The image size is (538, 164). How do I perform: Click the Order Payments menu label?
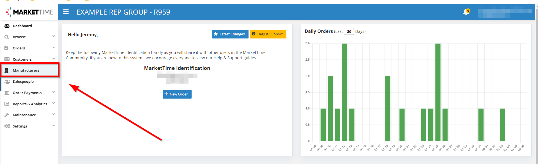(x=27, y=93)
